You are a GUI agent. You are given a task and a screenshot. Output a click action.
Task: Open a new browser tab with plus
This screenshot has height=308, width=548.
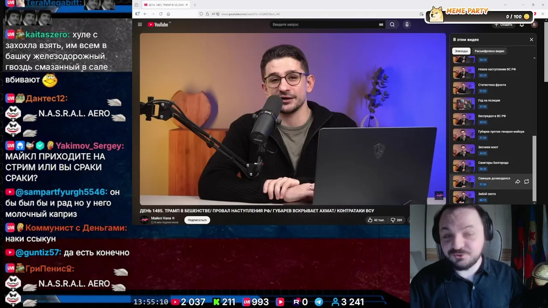(x=195, y=5)
